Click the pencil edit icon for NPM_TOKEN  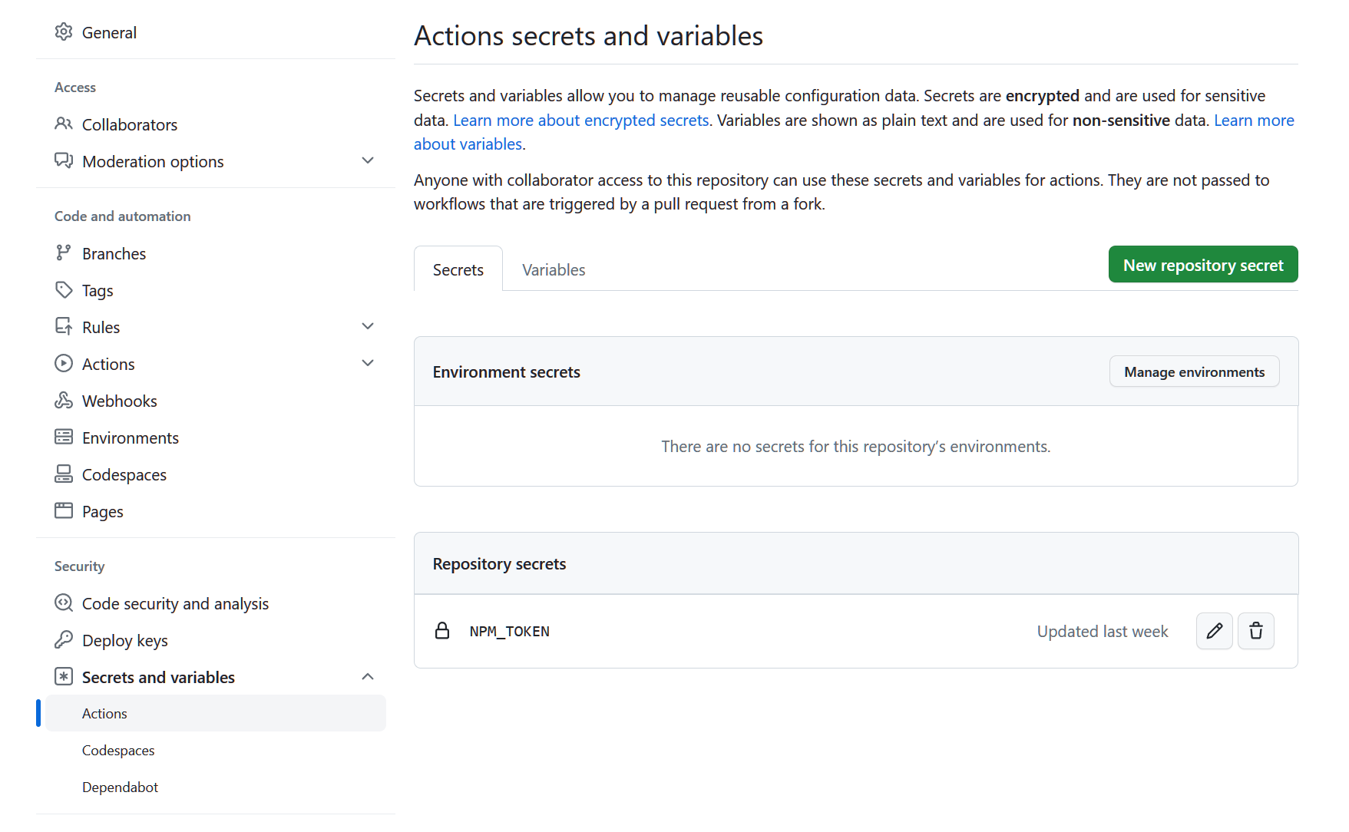[1214, 631]
